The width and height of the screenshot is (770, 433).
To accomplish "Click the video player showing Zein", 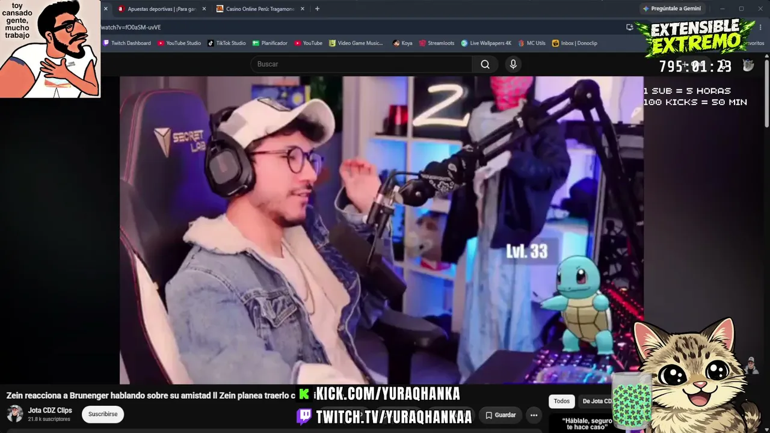I will tap(381, 230).
